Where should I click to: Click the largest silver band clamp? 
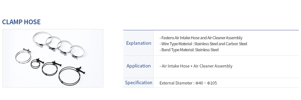point(42,39)
